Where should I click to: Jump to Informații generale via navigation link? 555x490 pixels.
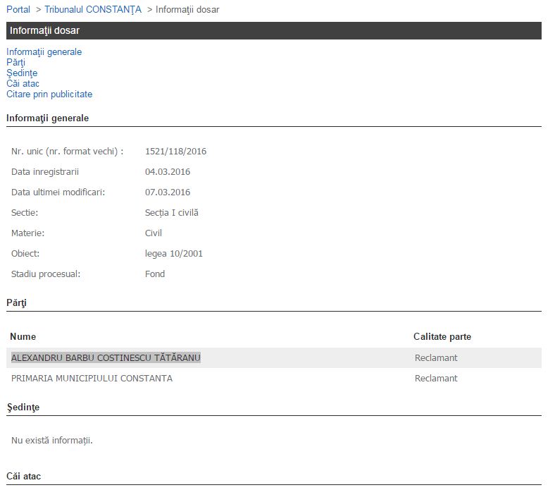[44, 51]
